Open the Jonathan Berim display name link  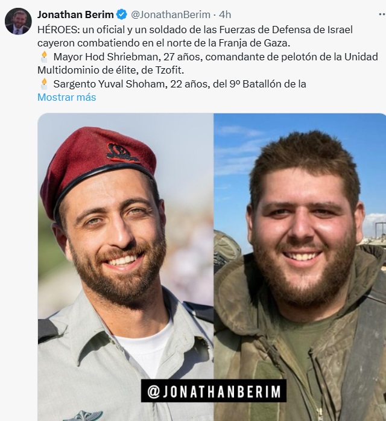coord(75,14)
